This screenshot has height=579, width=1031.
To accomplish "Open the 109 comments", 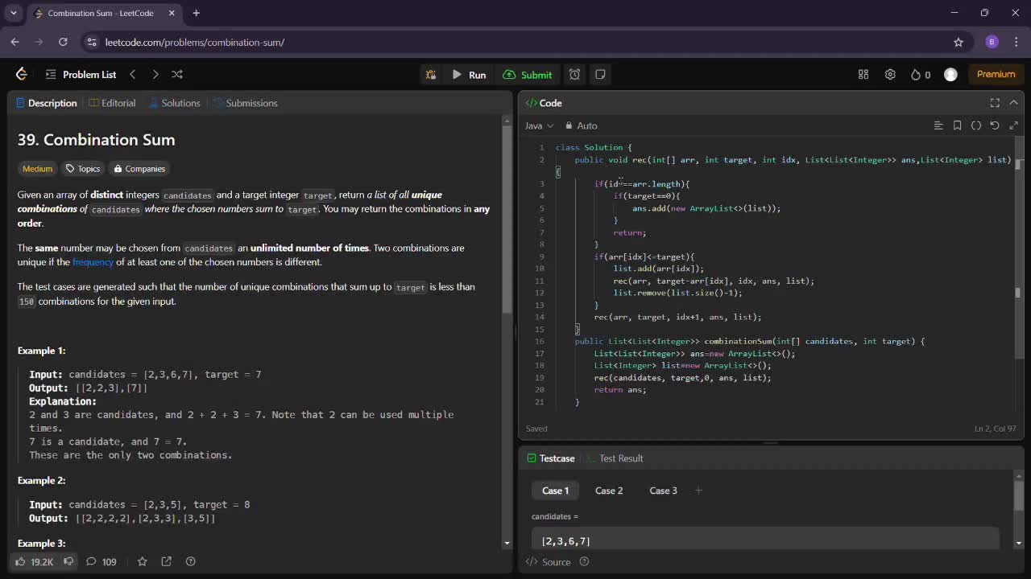I will (101, 561).
